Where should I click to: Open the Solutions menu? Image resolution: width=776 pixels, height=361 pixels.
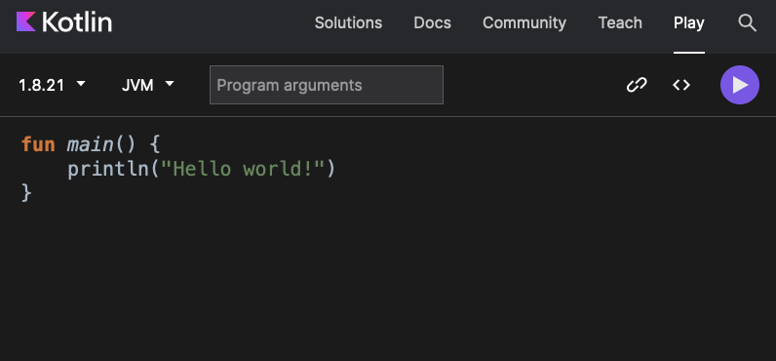pyautogui.click(x=348, y=22)
